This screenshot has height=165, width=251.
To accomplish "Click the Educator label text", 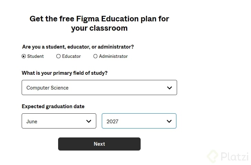I will [x=72, y=56].
